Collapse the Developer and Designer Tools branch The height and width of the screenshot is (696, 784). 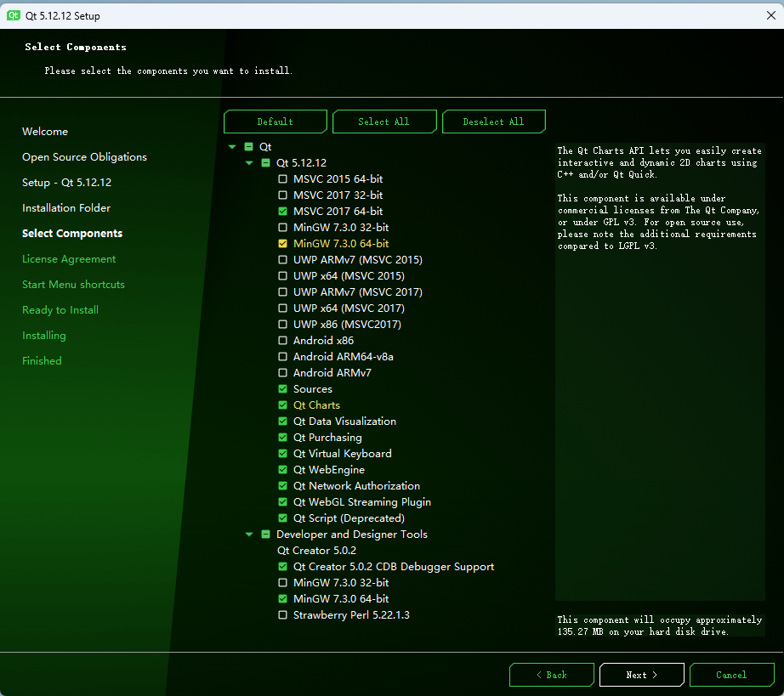(249, 535)
